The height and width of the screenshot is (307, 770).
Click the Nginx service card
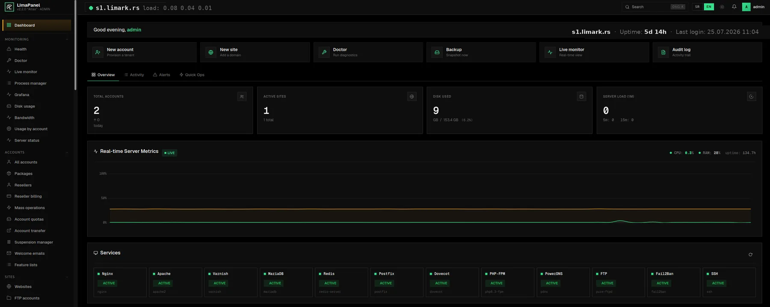pyautogui.click(x=120, y=282)
